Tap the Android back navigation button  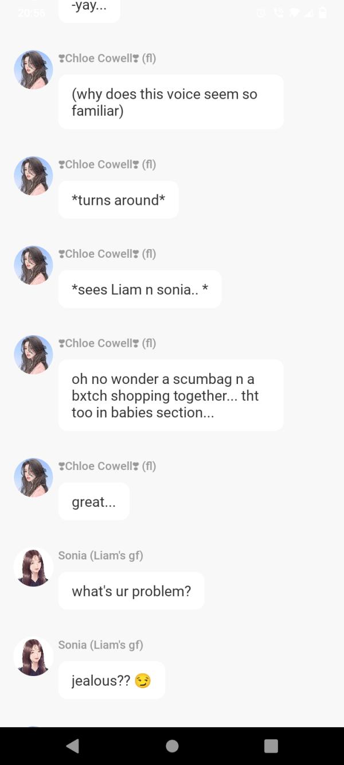[73, 745]
